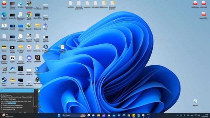Open the dark thumbnail image beside the Edge shortcut
Viewport: 210px width, 118px height.
12,15
